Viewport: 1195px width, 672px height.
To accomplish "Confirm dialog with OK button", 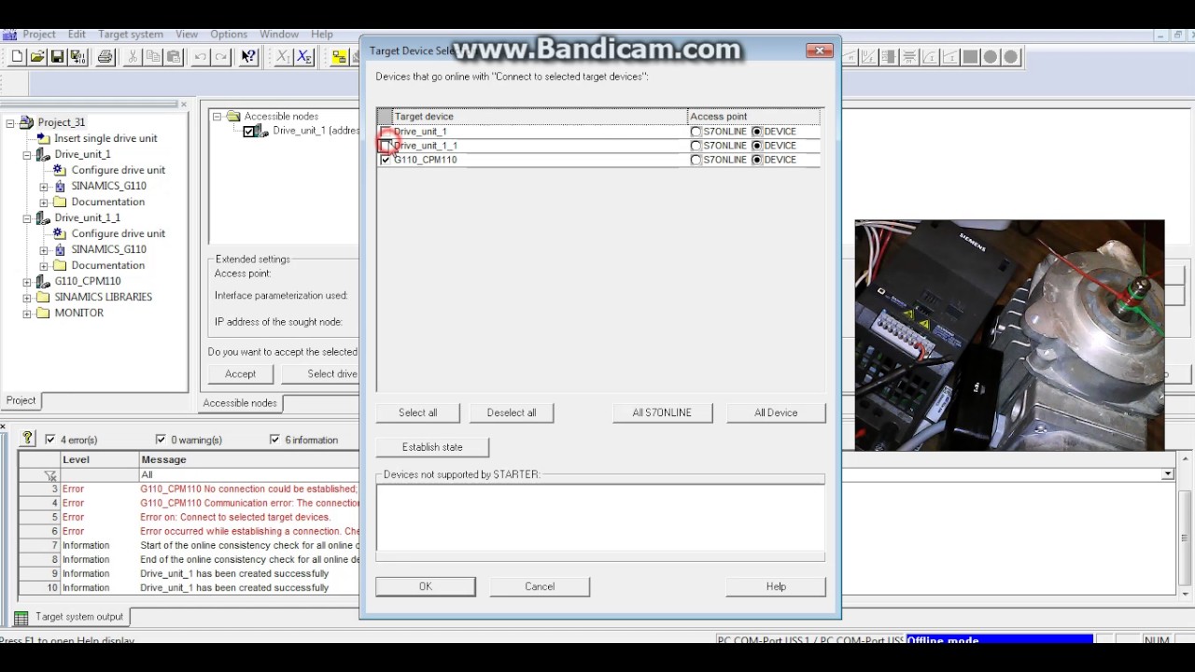I will (x=426, y=587).
